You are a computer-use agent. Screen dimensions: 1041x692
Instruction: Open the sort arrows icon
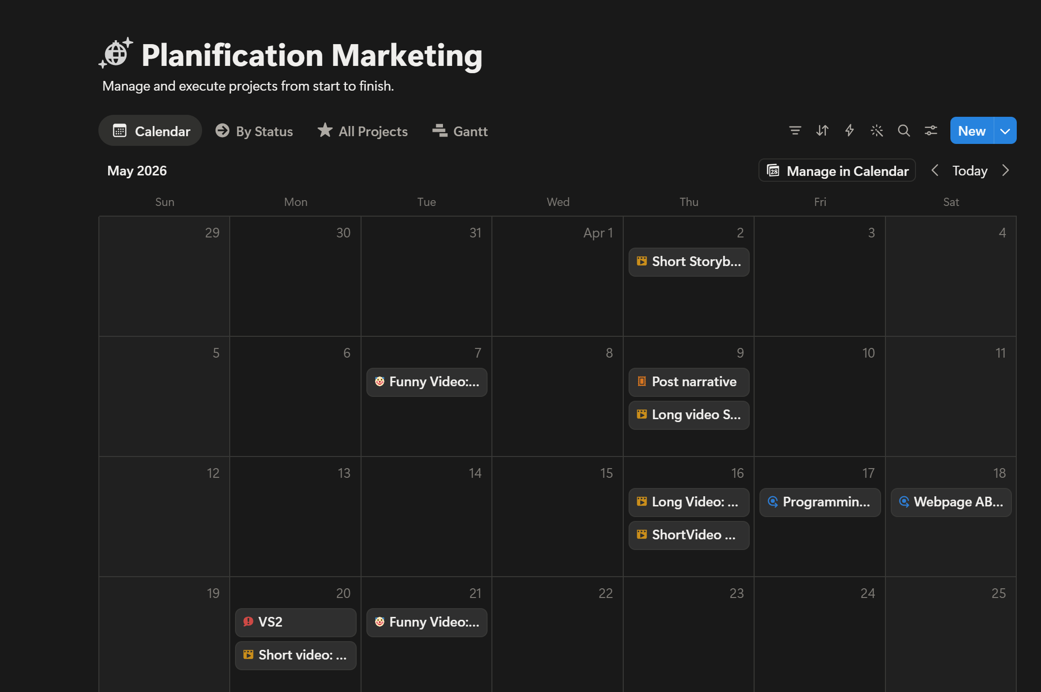(x=822, y=130)
